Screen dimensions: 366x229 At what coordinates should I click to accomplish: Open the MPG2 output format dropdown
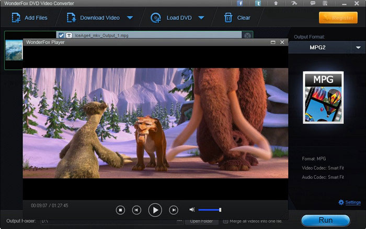pos(358,47)
